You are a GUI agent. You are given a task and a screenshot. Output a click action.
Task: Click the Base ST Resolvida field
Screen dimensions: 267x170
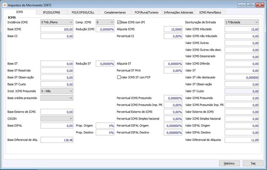[x=57, y=71]
